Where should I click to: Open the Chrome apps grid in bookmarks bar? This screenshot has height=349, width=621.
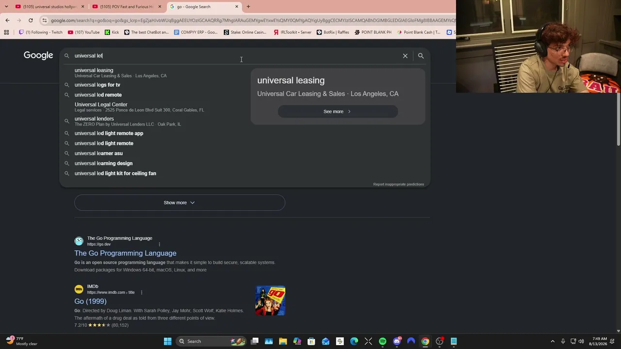6,32
